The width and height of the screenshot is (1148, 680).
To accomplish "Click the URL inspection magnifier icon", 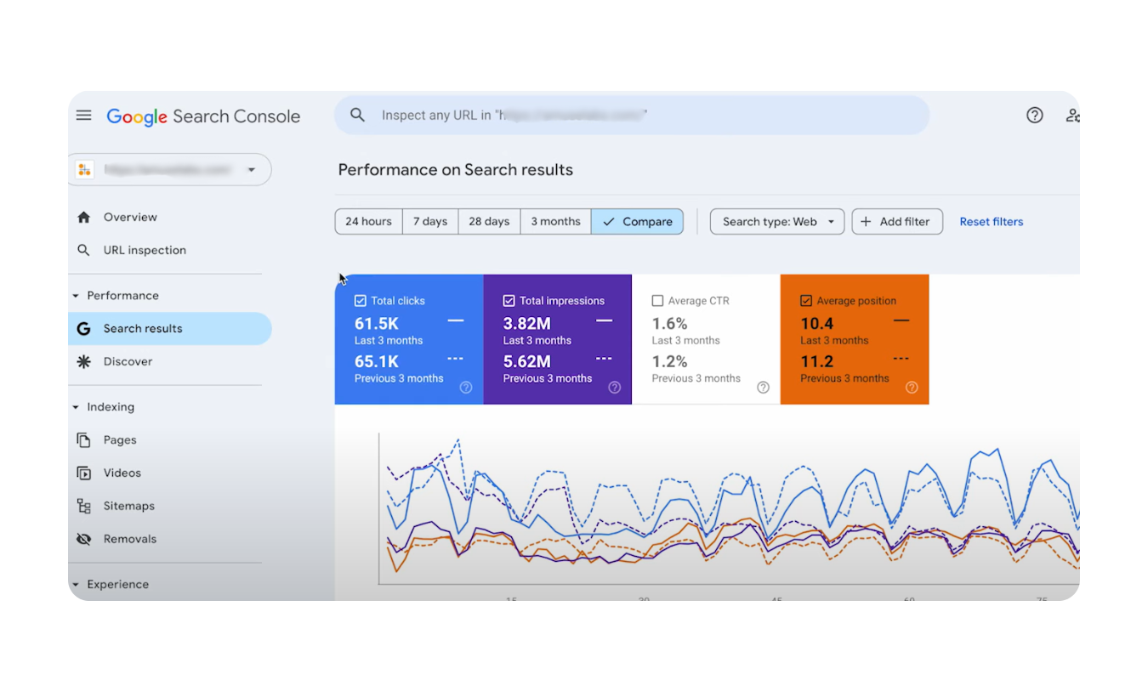I will point(83,250).
